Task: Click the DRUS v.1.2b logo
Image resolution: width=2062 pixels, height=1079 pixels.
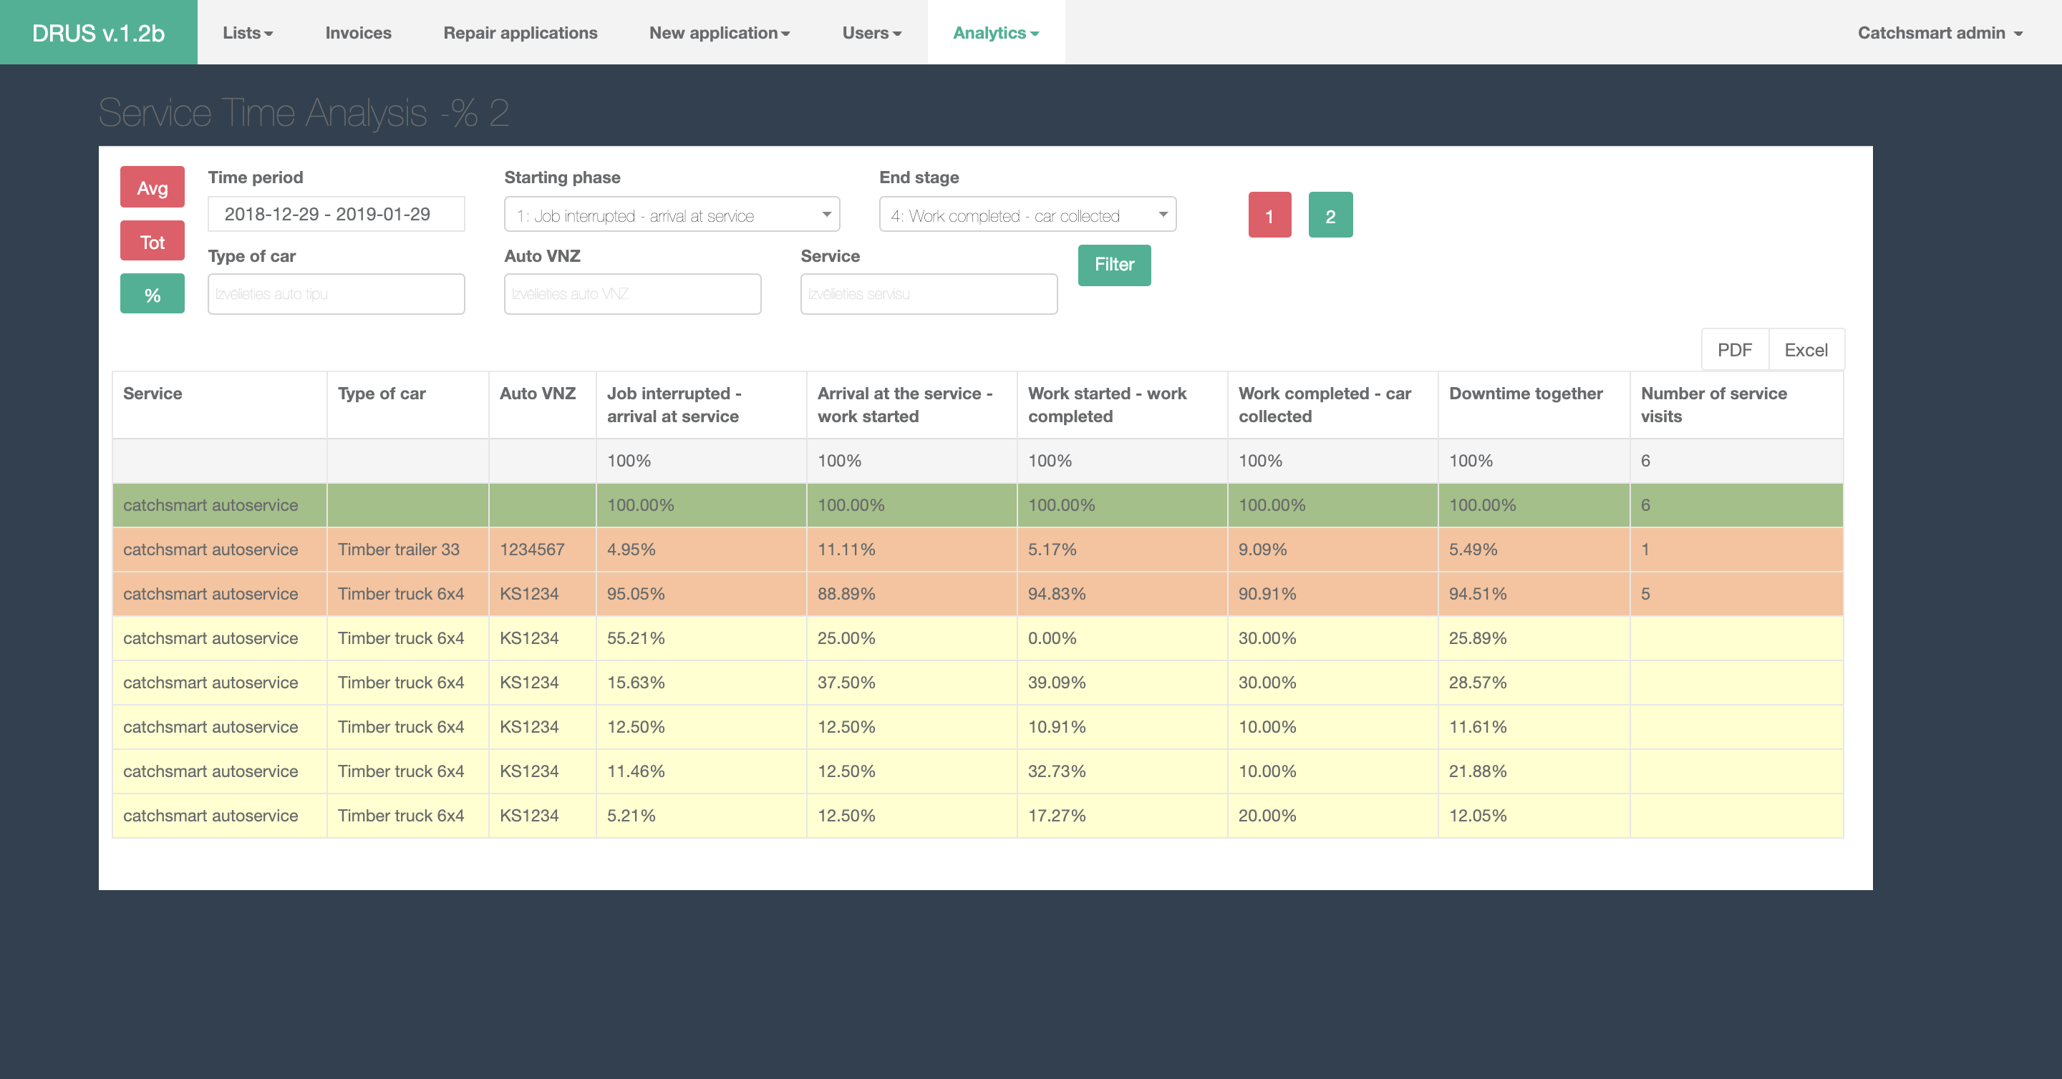Action: pos(99,33)
